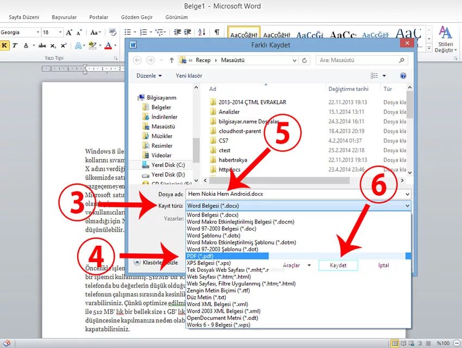The width and height of the screenshot is (462, 348).
Task: Choose Word 97-2003 Belgesi (*.doc)
Action: (222, 229)
